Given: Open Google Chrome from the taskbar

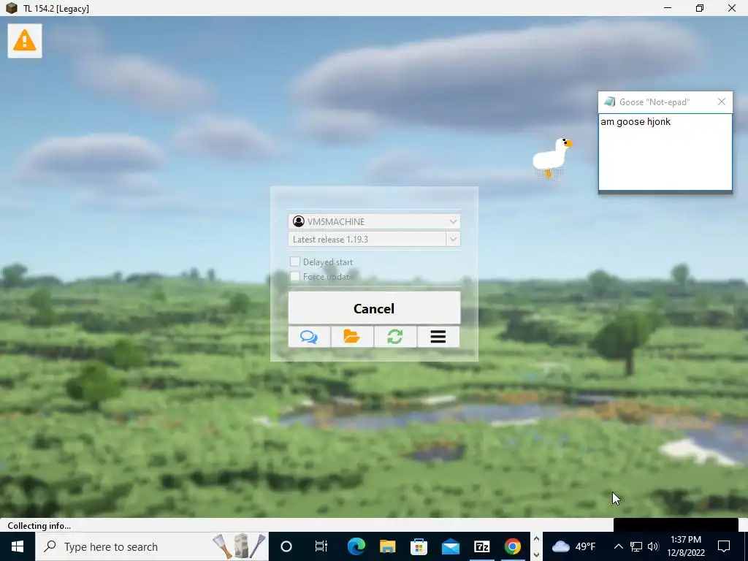Looking at the screenshot, I should tap(512, 546).
